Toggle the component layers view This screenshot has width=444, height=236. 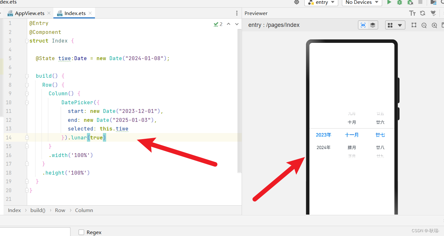click(373, 25)
